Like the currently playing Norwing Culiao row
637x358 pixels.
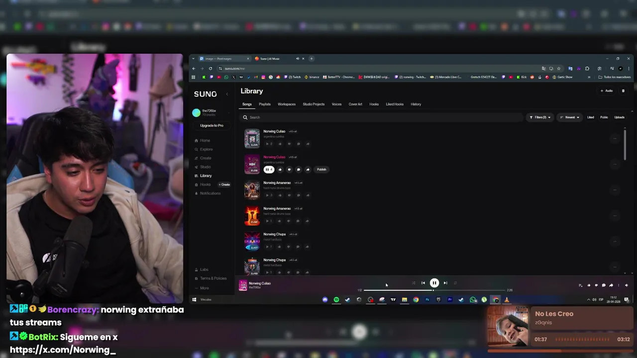pyautogui.click(x=280, y=170)
